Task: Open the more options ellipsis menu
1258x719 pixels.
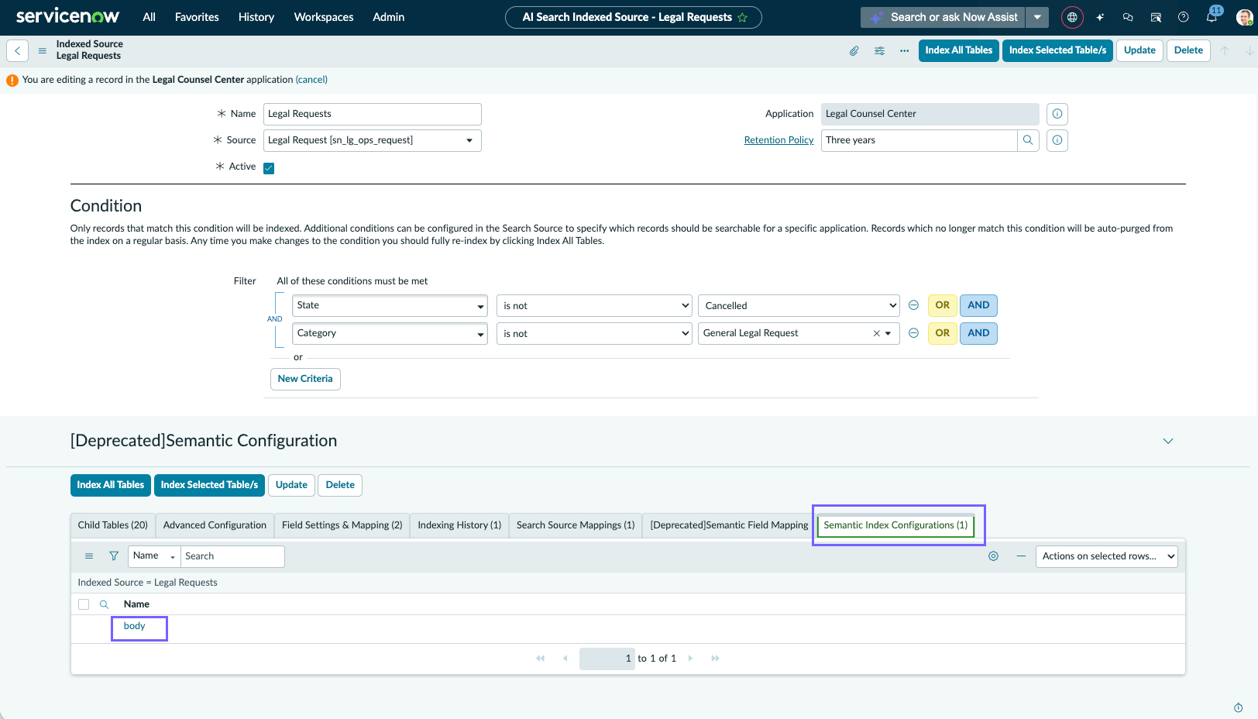Action: tap(904, 50)
